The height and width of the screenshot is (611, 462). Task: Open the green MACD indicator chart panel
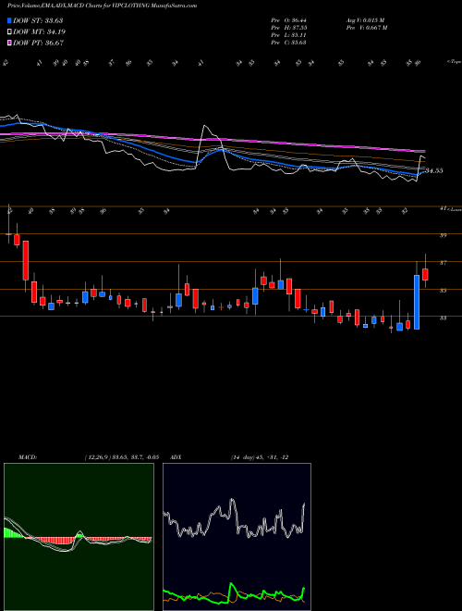click(x=79, y=537)
